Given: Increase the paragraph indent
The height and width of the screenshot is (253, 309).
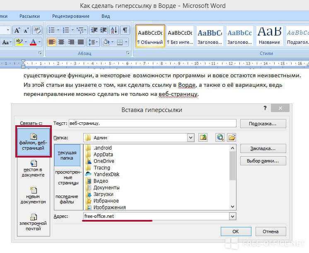Looking at the screenshot, I should 104,30.
